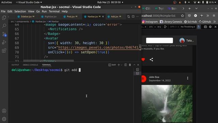The height and width of the screenshot is (123, 218).
Task: Click the Navbar.jsx breadcrumb segment
Action: click(x=39, y=22)
